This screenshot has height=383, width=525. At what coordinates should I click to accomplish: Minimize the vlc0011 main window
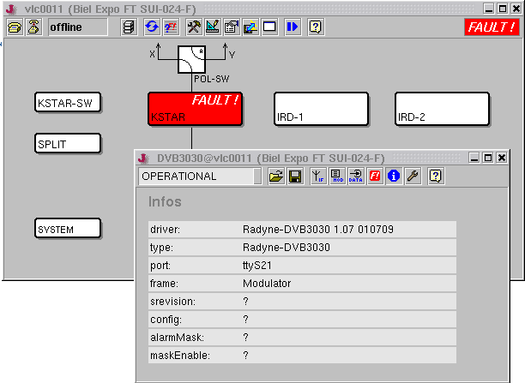point(489,9)
